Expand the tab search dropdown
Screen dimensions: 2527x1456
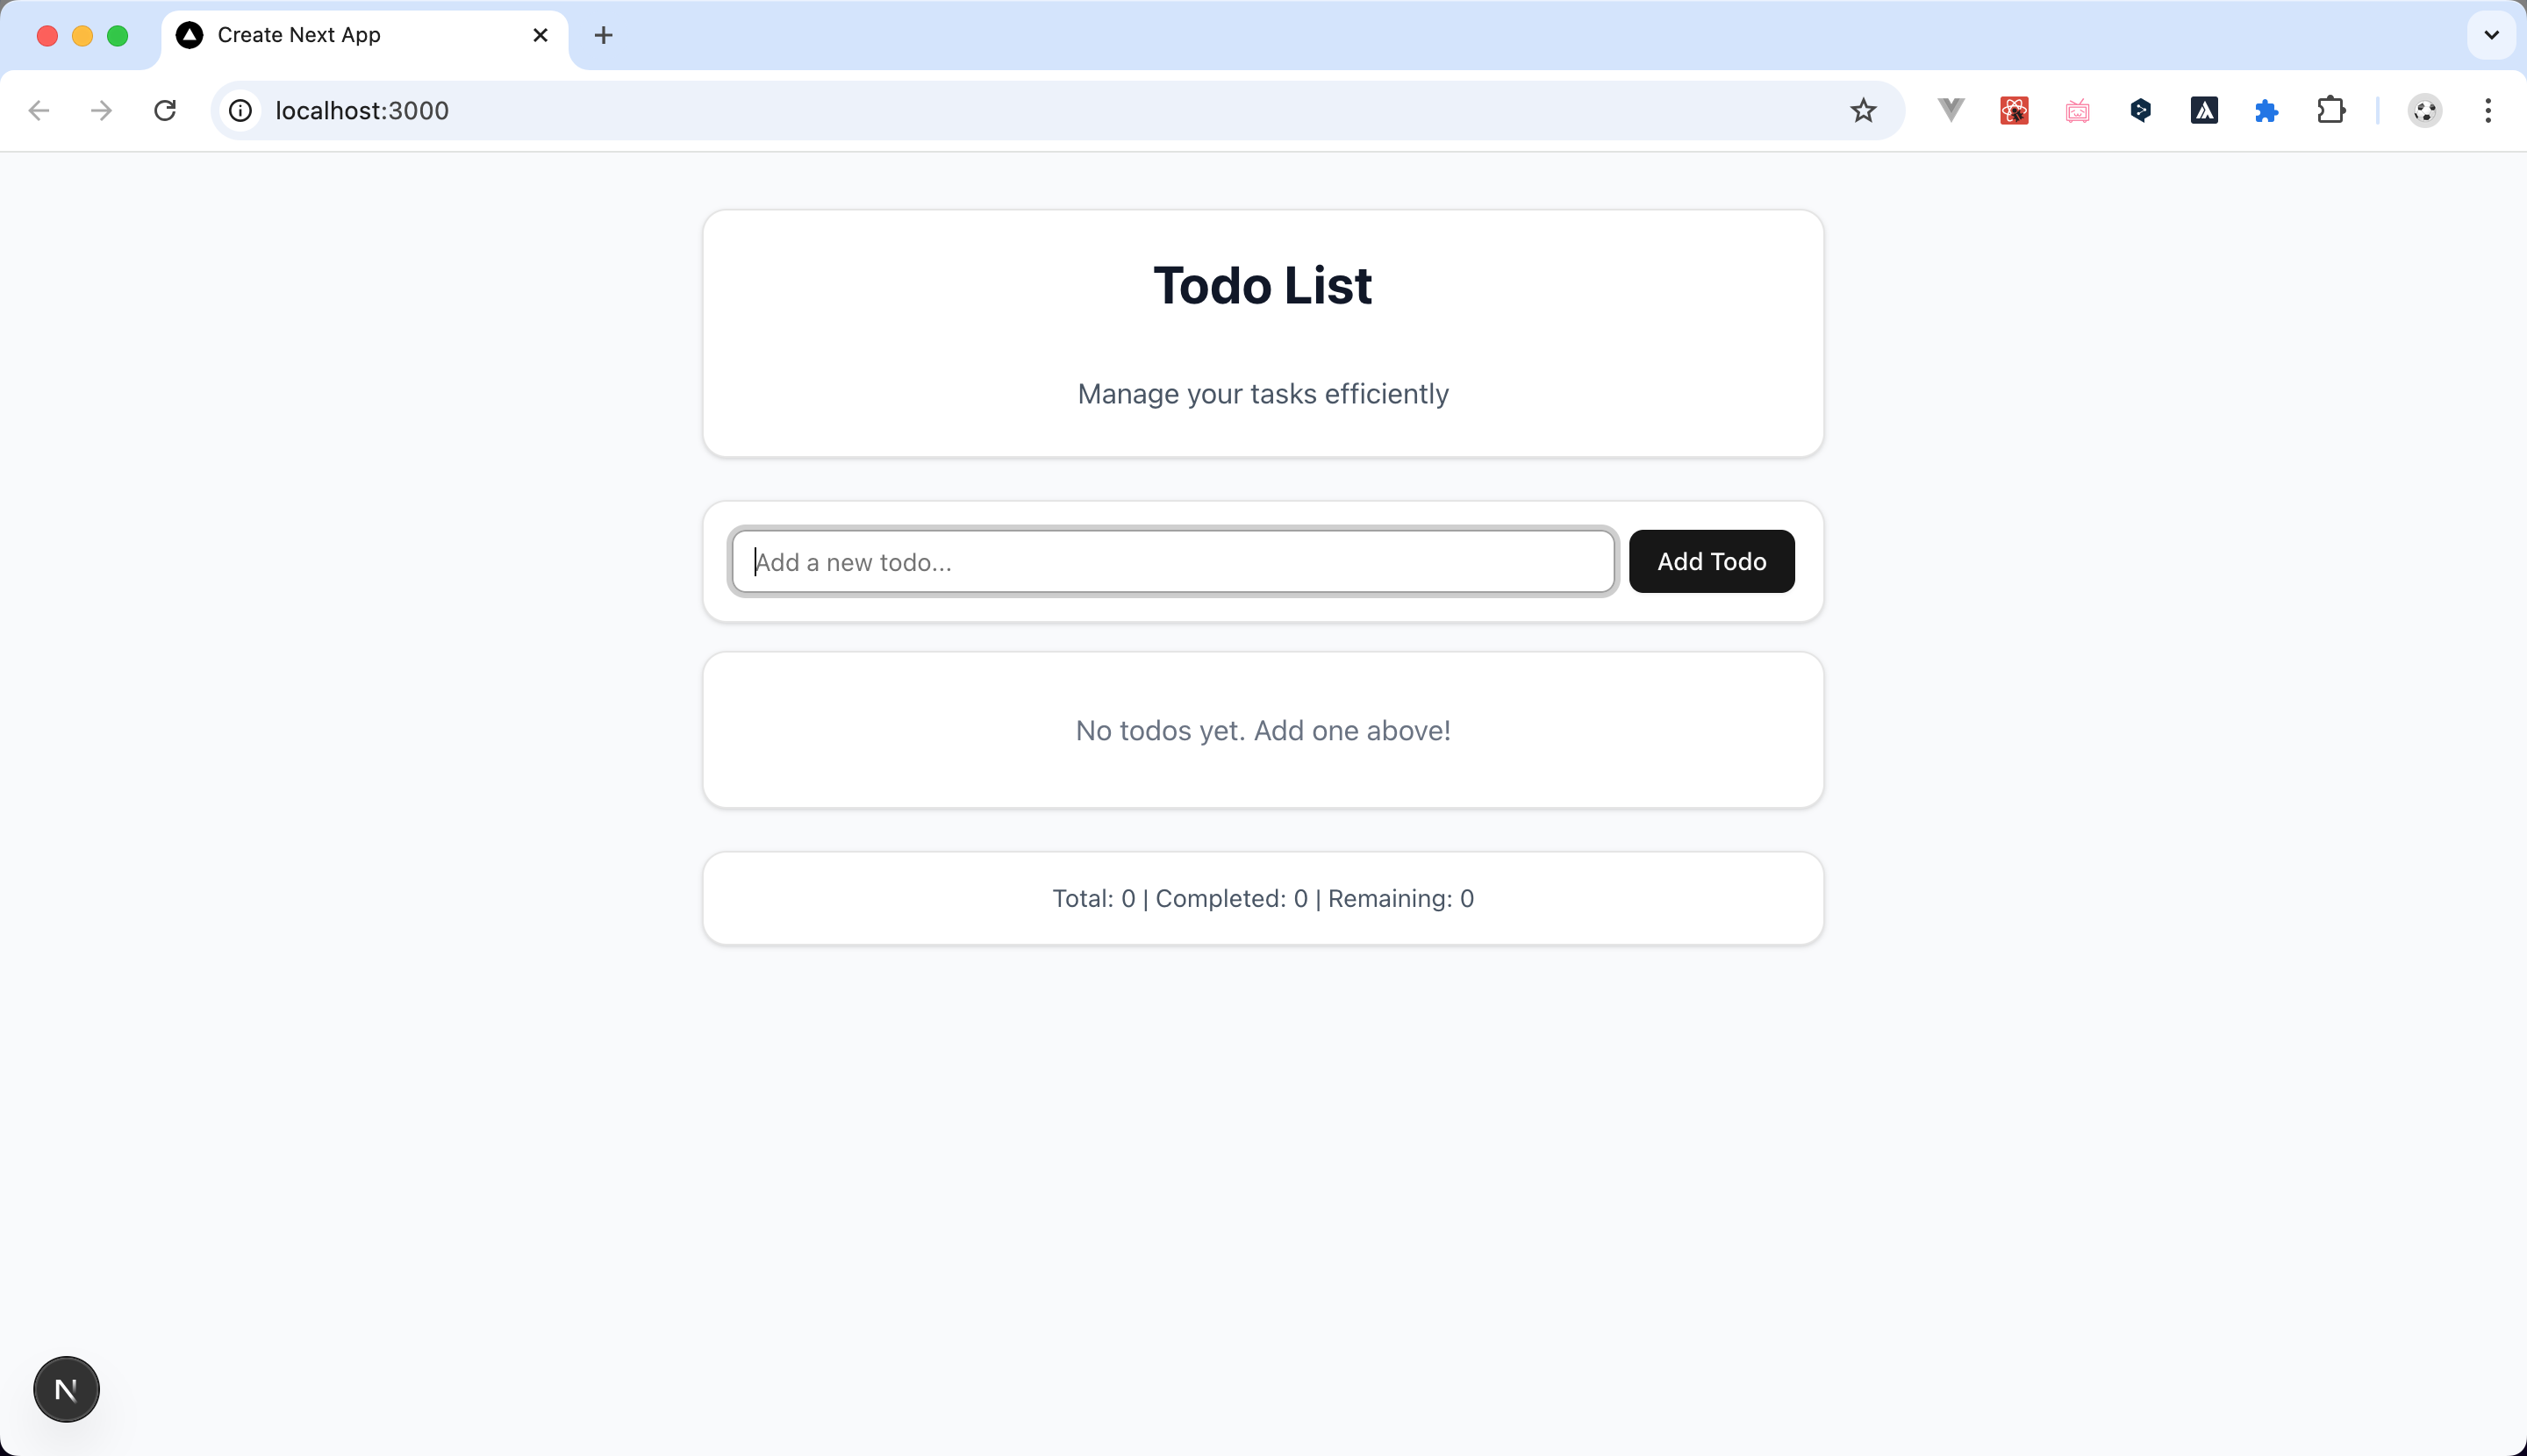pos(2491,35)
